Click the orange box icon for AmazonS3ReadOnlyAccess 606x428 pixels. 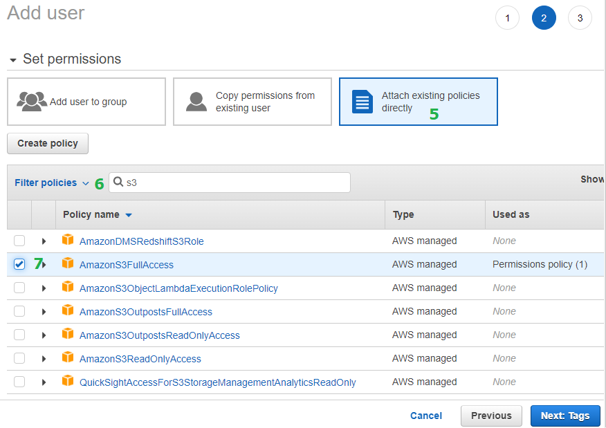pos(68,357)
